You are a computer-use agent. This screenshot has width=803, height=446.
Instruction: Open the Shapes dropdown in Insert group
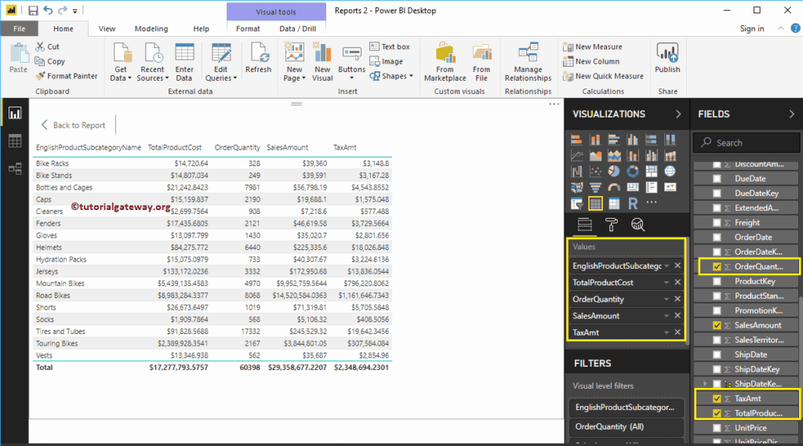point(394,76)
